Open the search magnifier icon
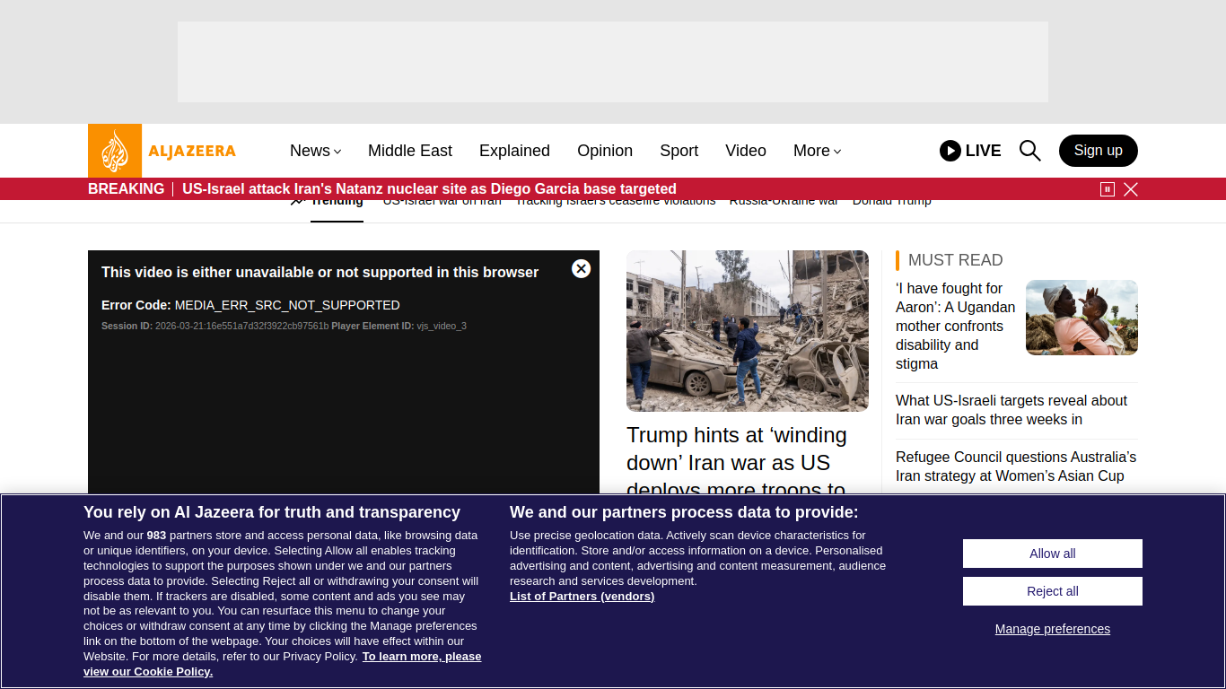1226x689 pixels. 1030,151
